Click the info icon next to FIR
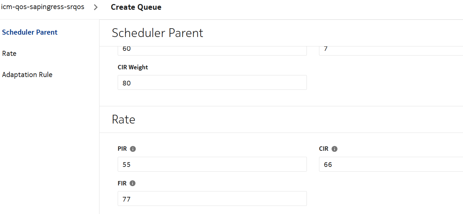 [x=133, y=183]
